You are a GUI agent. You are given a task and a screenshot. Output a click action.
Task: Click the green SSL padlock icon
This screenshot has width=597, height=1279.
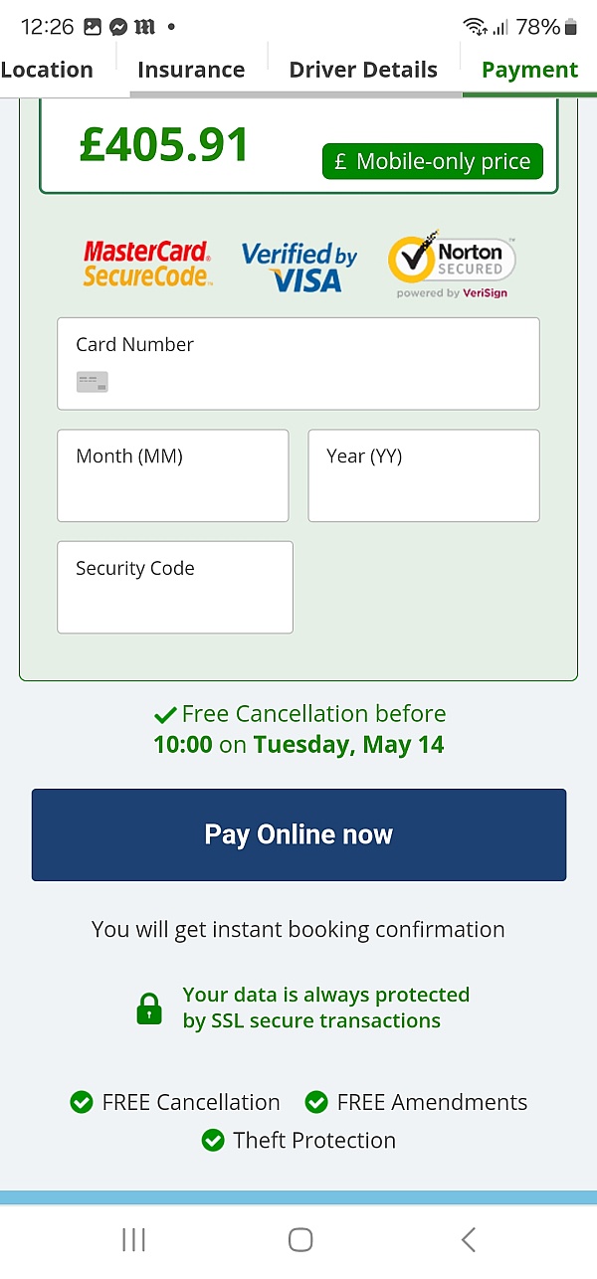coord(149,1006)
